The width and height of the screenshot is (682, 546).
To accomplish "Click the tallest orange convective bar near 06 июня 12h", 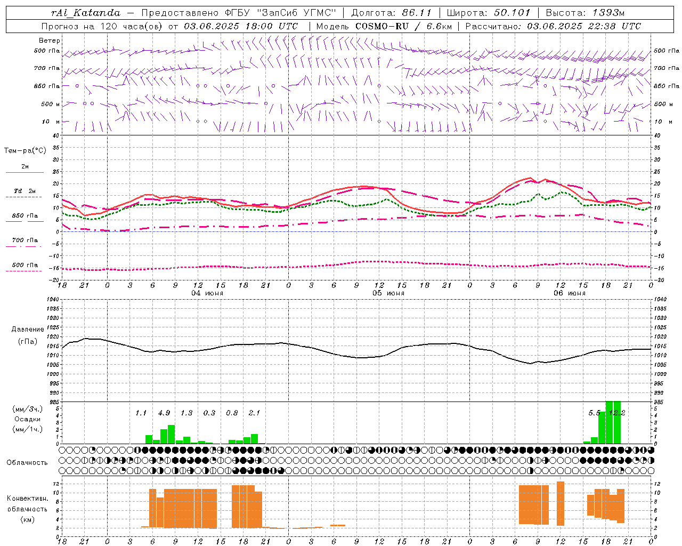I will point(561,503).
